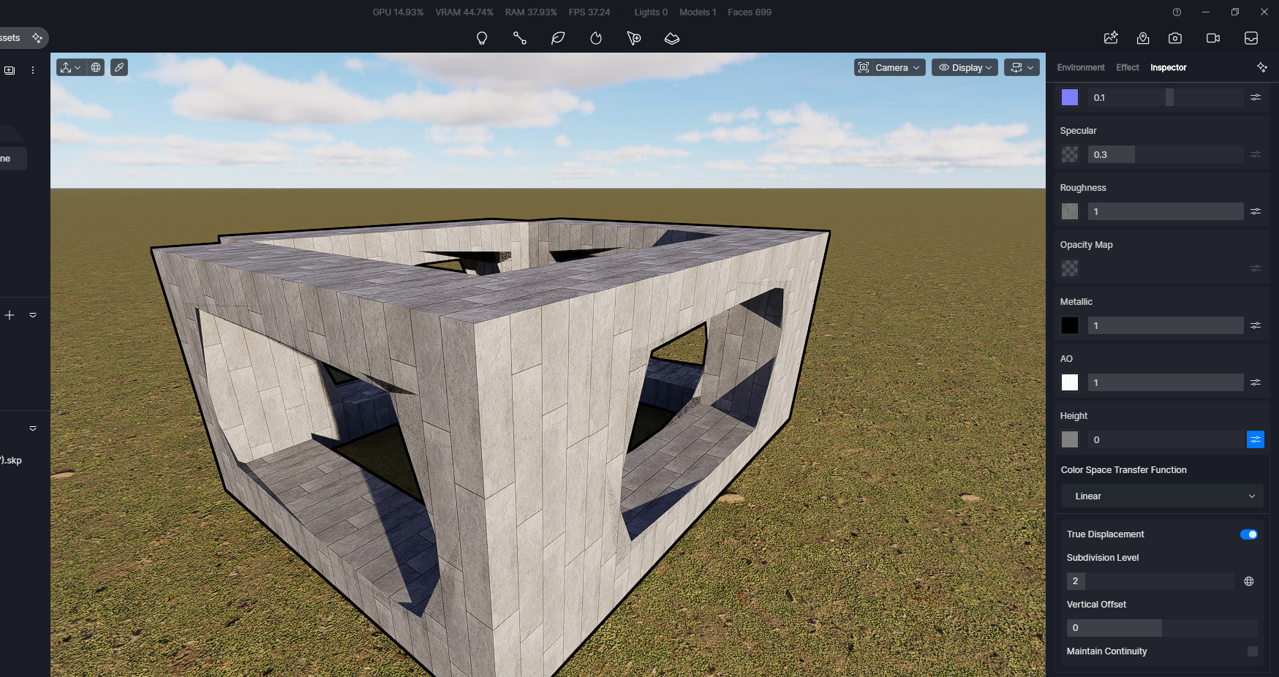Toggle the Height map settings button
This screenshot has width=1279, height=677.
click(1256, 439)
